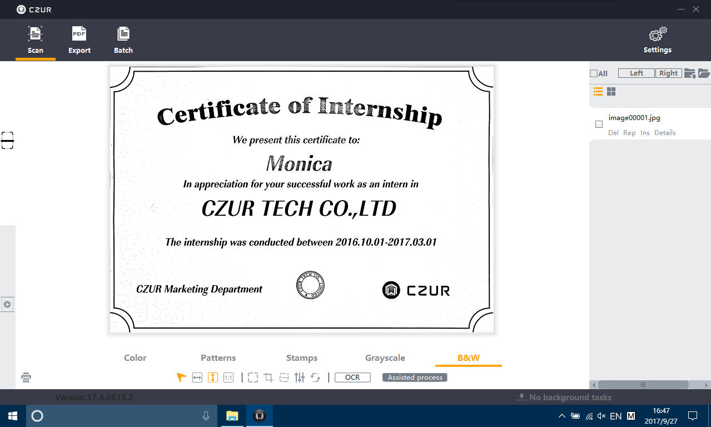Open the Windows notification center
The height and width of the screenshot is (427, 711).
tap(693, 416)
